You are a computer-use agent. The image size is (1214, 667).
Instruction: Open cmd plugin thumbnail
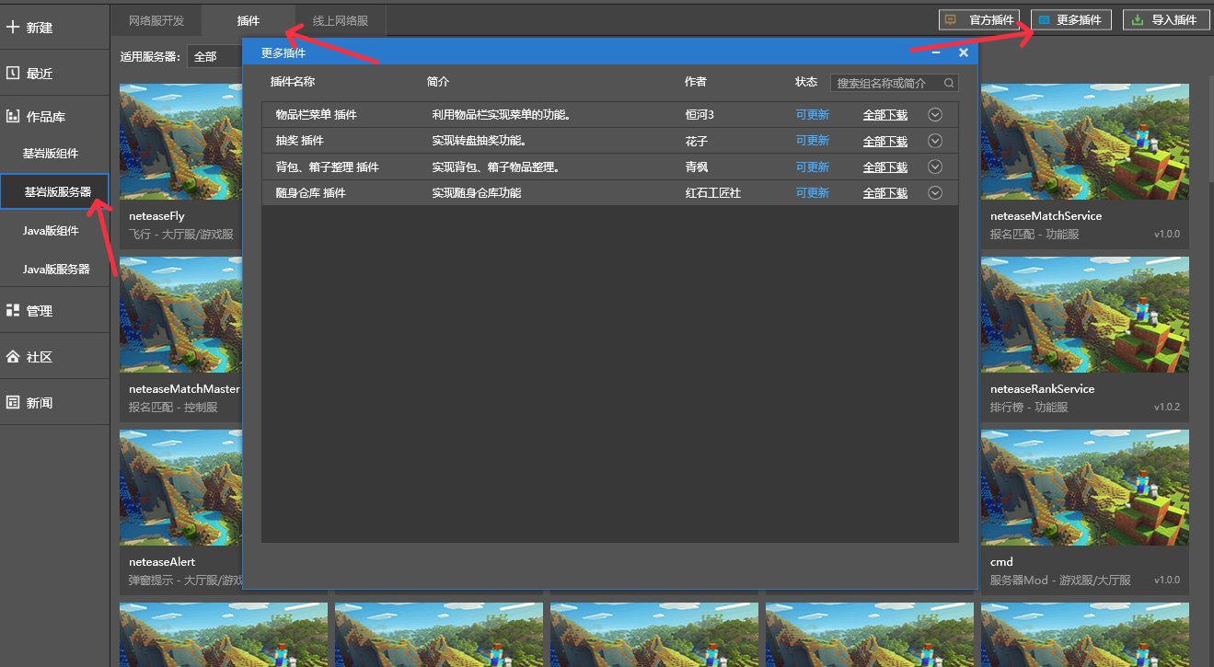(x=1085, y=488)
